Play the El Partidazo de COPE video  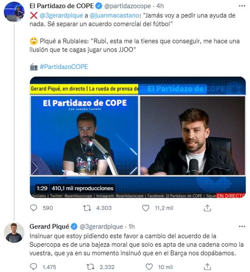pyautogui.click(x=138, y=137)
